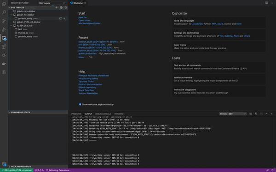
Task: Click the feedback icon in the status bar
Action: (x=267, y=170)
